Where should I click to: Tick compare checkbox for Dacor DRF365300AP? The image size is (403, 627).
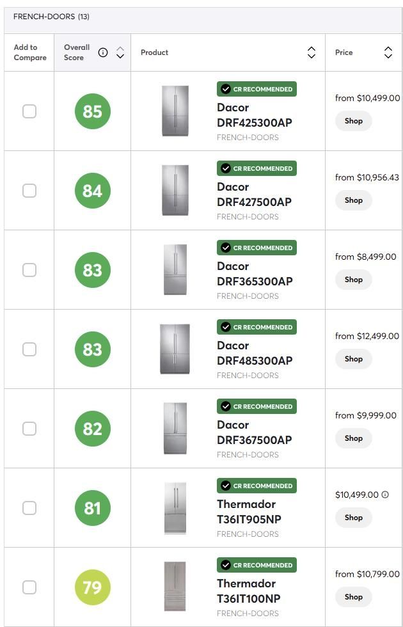click(x=29, y=270)
